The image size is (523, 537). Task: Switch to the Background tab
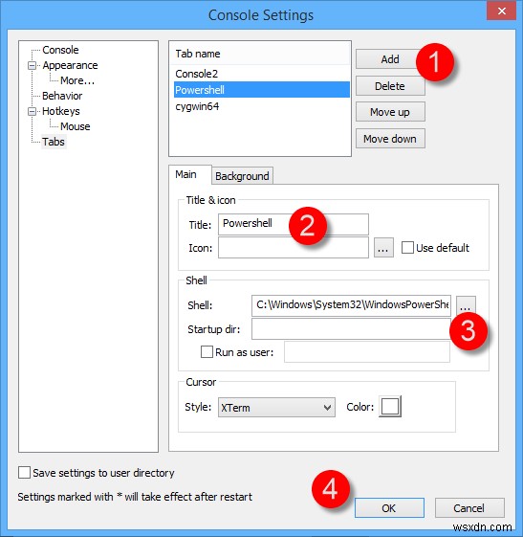pyautogui.click(x=242, y=176)
